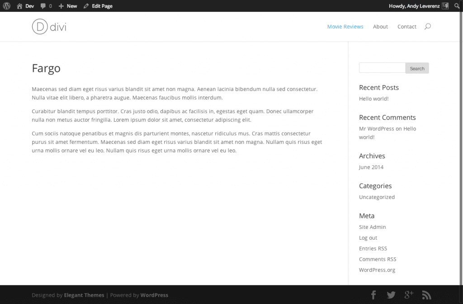463x304 pixels.
Task: Click Elegant Themes in the footer
Action: (x=84, y=295)
